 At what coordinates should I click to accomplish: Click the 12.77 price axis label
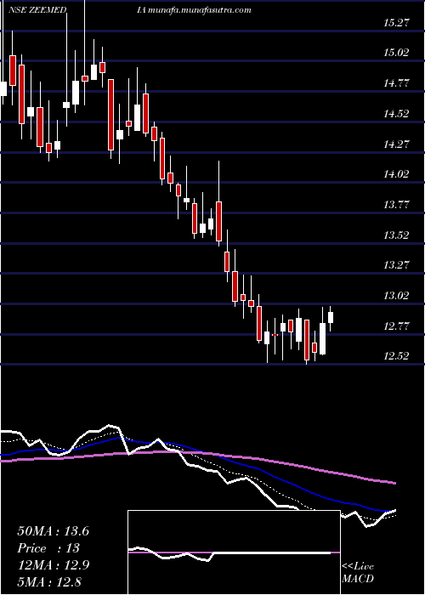point(396,326)
